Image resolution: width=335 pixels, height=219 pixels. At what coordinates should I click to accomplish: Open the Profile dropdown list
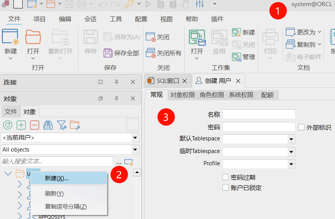coord(291,164)
